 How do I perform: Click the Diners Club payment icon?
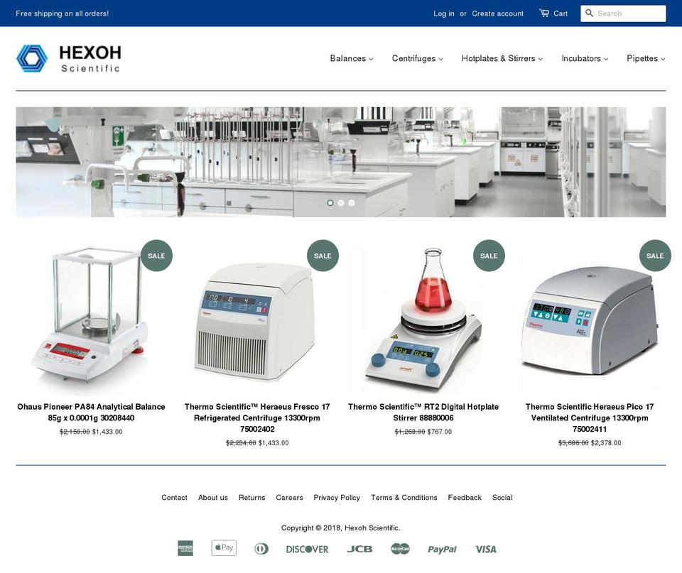point(261,549)
